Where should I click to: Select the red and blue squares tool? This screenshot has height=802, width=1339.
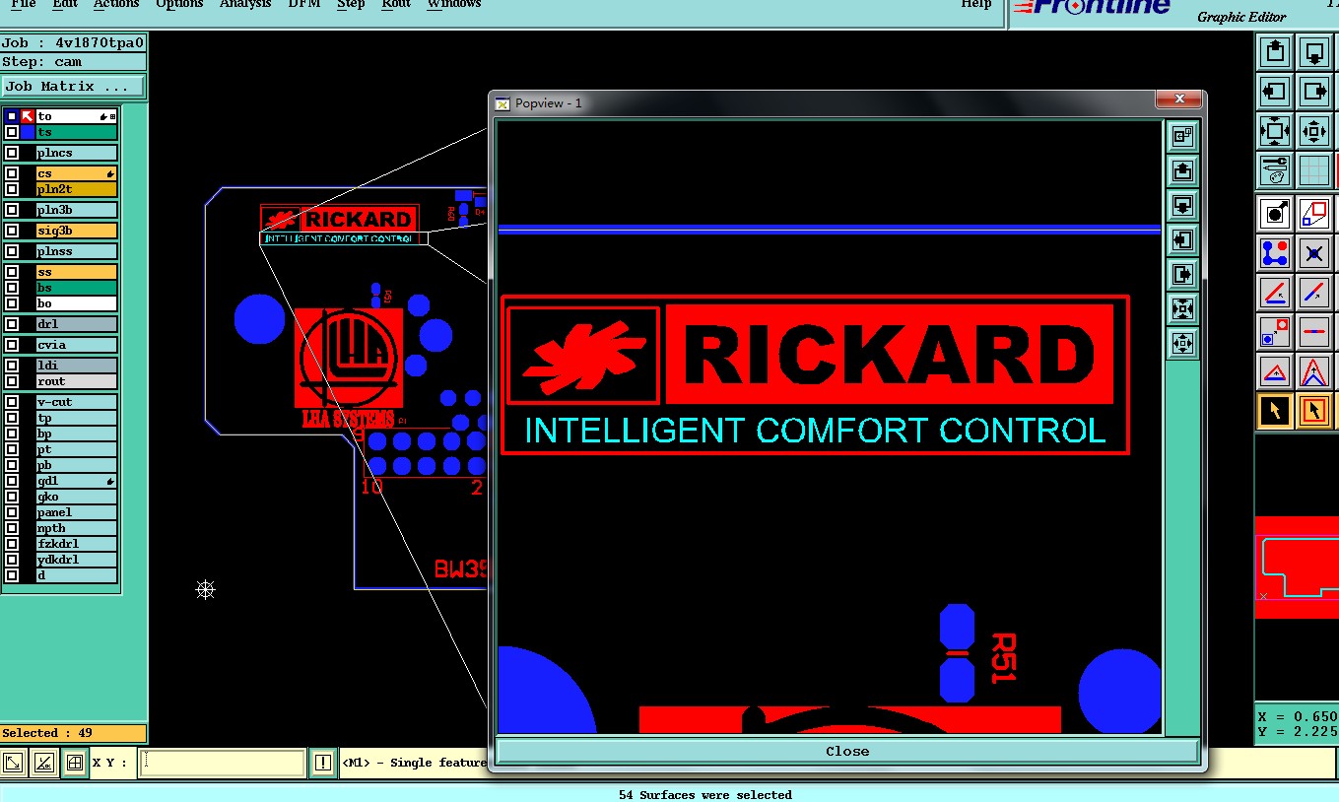pyautogui.click(x=1313, y=213)
